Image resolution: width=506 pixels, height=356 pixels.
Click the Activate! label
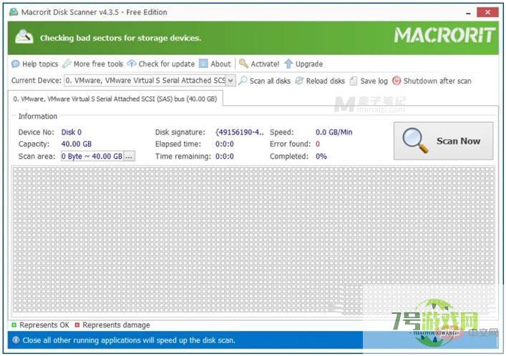pyautogui.click(x=265, y=64)
